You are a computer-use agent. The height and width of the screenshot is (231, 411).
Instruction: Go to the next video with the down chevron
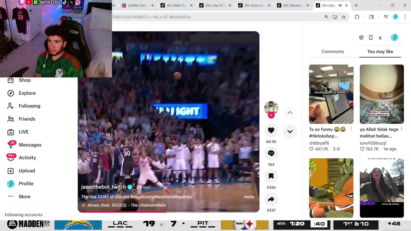coord(290,131)
